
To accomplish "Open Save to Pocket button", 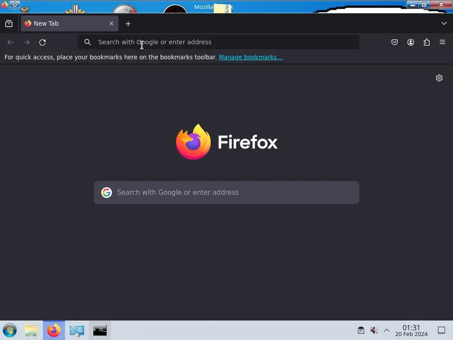I will pos(395,42).
